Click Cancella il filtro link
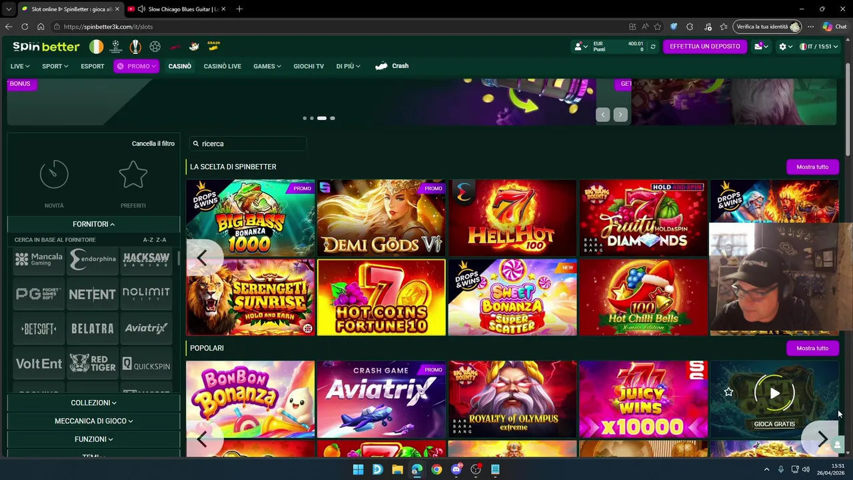Image resolution: width=853 pixels, height=480 pixels. pyautogui.click(x=153, y=143)
